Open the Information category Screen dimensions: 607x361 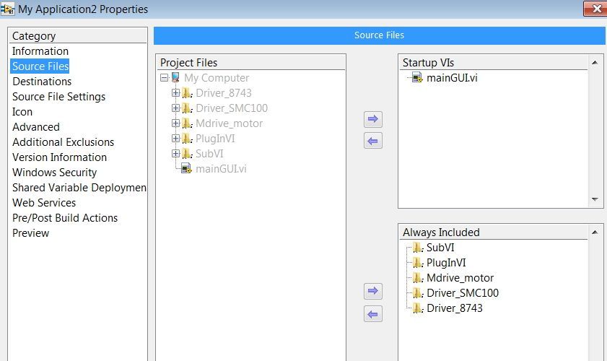tap(40, 51)
